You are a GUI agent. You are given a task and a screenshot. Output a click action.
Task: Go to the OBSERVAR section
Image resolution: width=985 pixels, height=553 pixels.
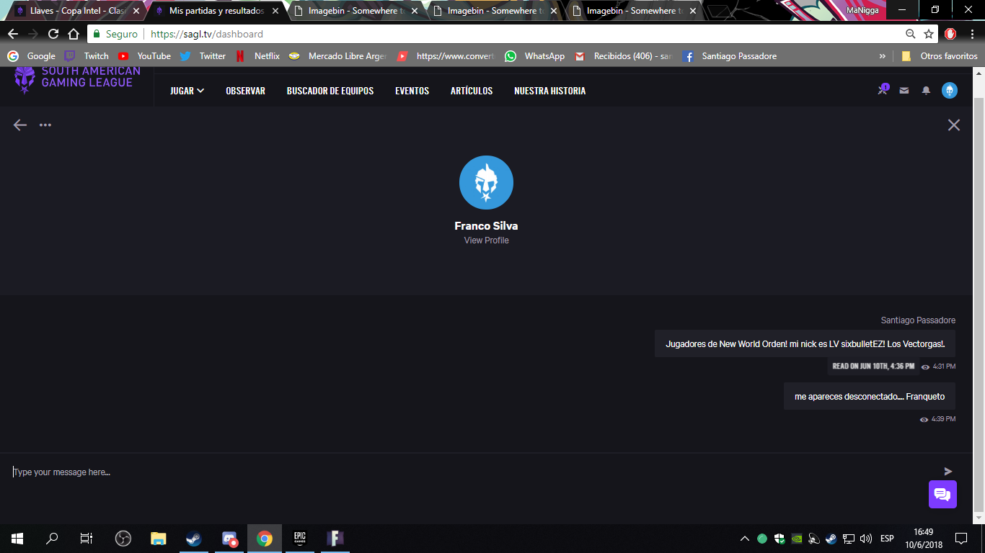coord(245,91)
